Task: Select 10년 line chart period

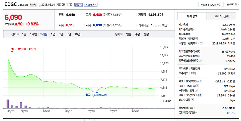Action: [x=77, y=34]
